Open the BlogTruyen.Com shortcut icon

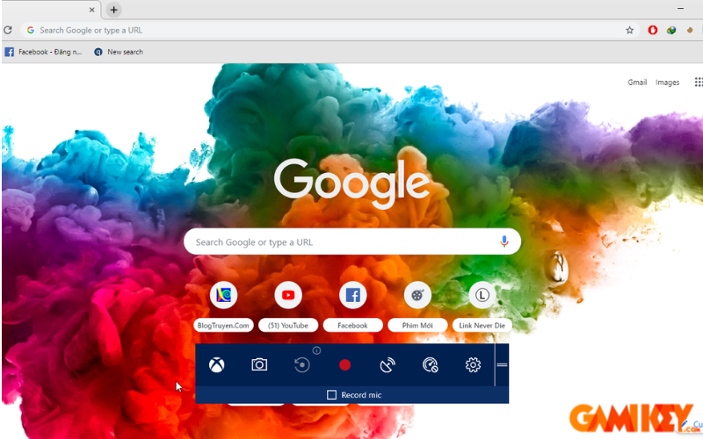click(x=223, y=295)
